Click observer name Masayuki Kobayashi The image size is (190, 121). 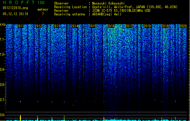click(x=108, y=3)
